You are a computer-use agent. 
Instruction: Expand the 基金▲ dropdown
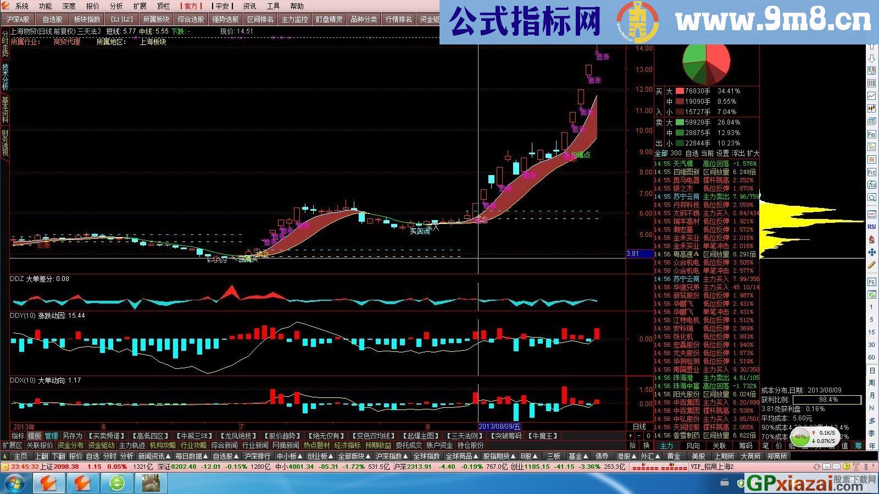[x=578, y=456]
